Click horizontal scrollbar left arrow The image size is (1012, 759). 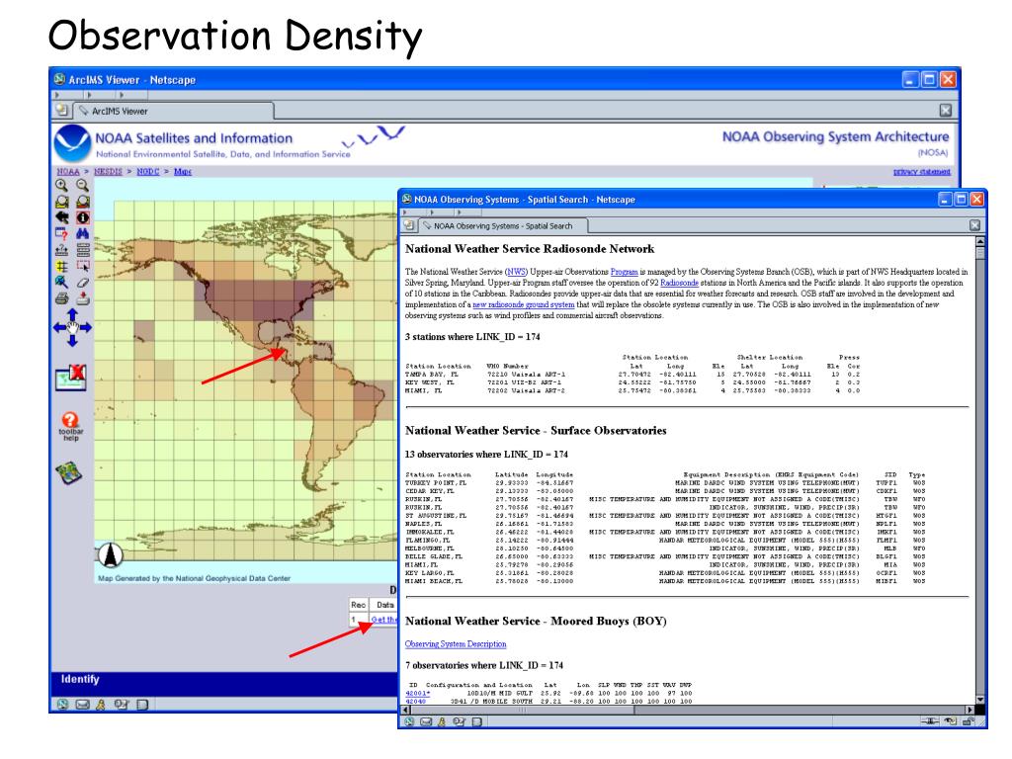tap(406, 710)
